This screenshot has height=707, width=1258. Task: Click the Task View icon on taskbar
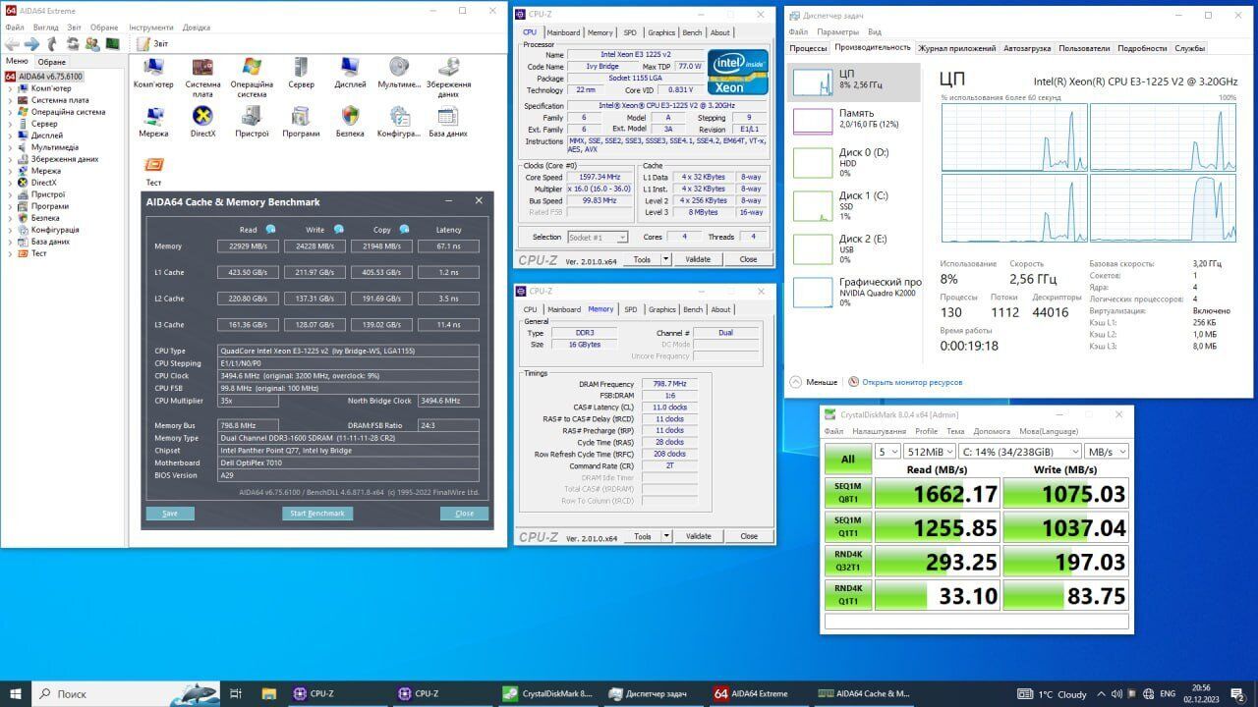coord(236,693)
